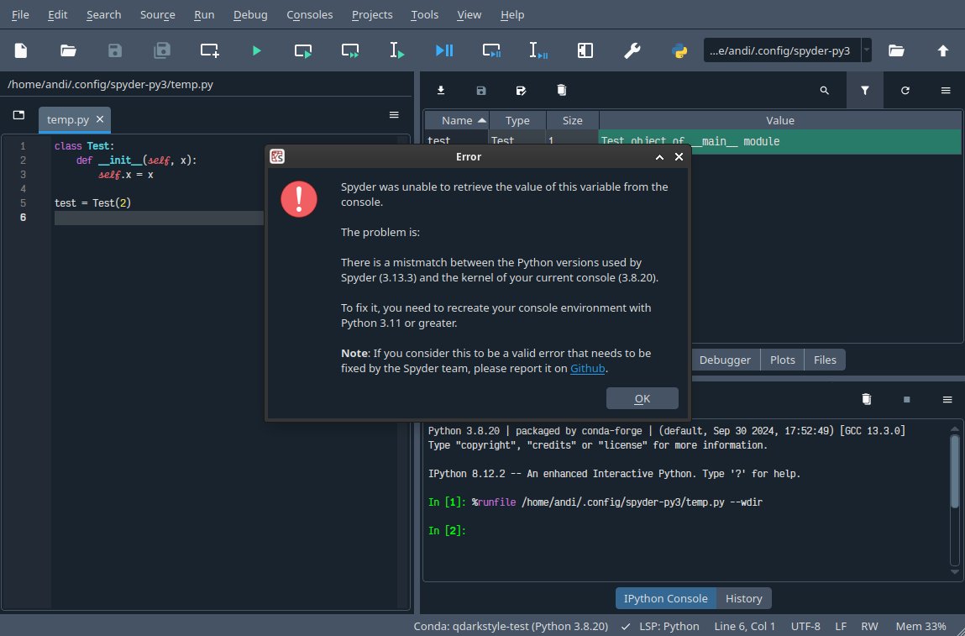The width and height of the screenshot is (965, 636).
Task: Import data in Variable Explorer
Action: [x=441, y=91]
